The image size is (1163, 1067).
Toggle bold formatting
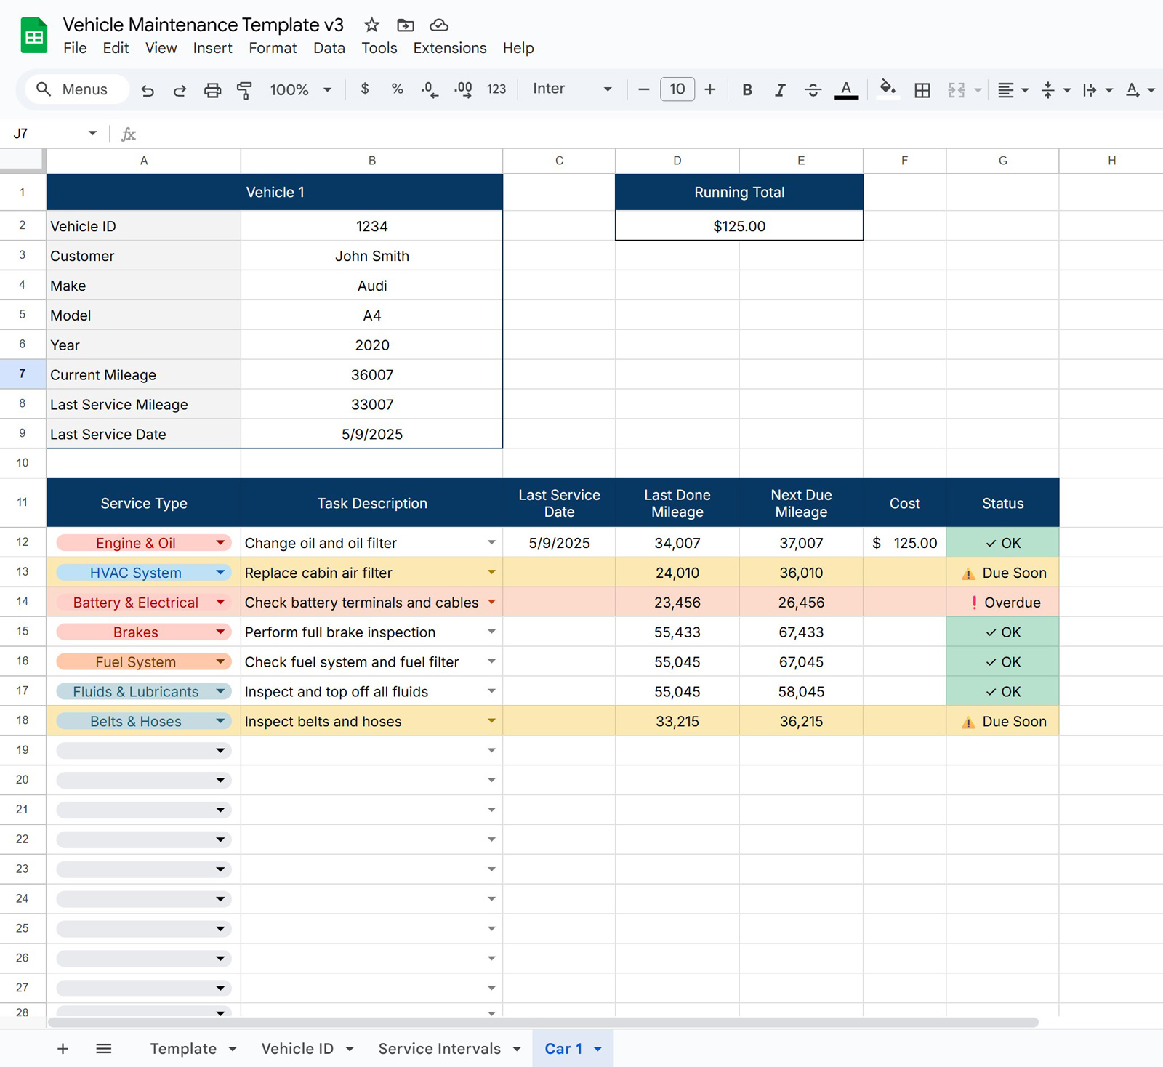coord(747,89)
